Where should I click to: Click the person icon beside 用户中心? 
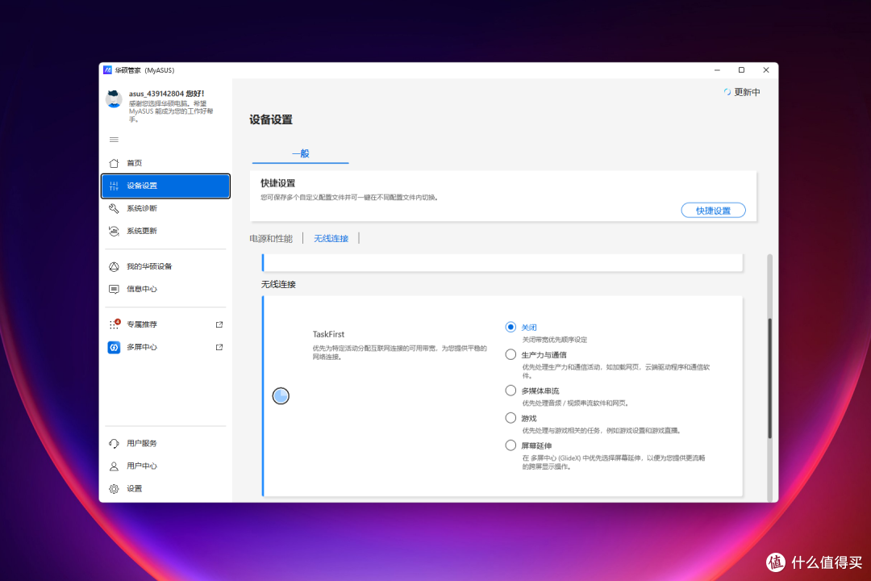pos(114,466)
